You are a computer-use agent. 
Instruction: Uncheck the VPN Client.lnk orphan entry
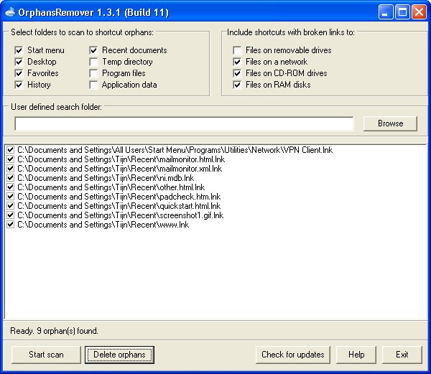pyautogui.click(x=11, y=150)
